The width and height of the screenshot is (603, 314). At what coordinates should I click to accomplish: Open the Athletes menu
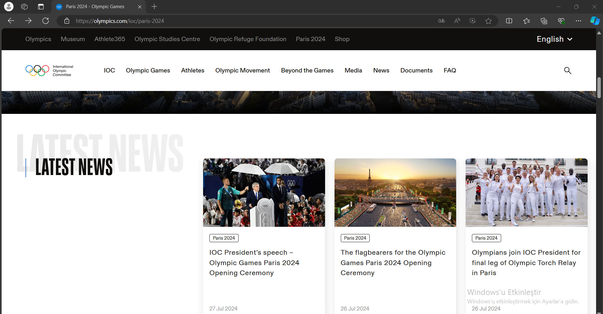tap(193, 71)
